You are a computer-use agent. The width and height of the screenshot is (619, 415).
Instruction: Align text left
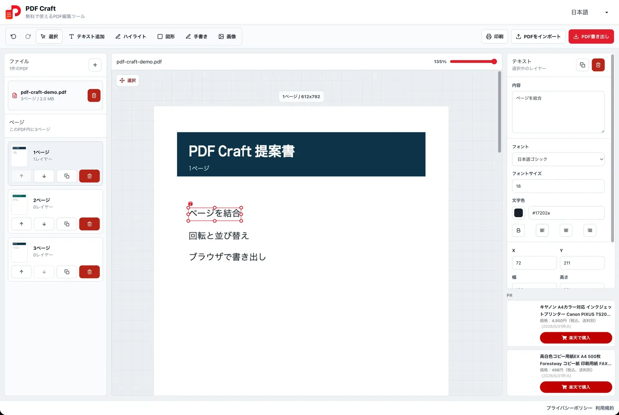point(542,230)
